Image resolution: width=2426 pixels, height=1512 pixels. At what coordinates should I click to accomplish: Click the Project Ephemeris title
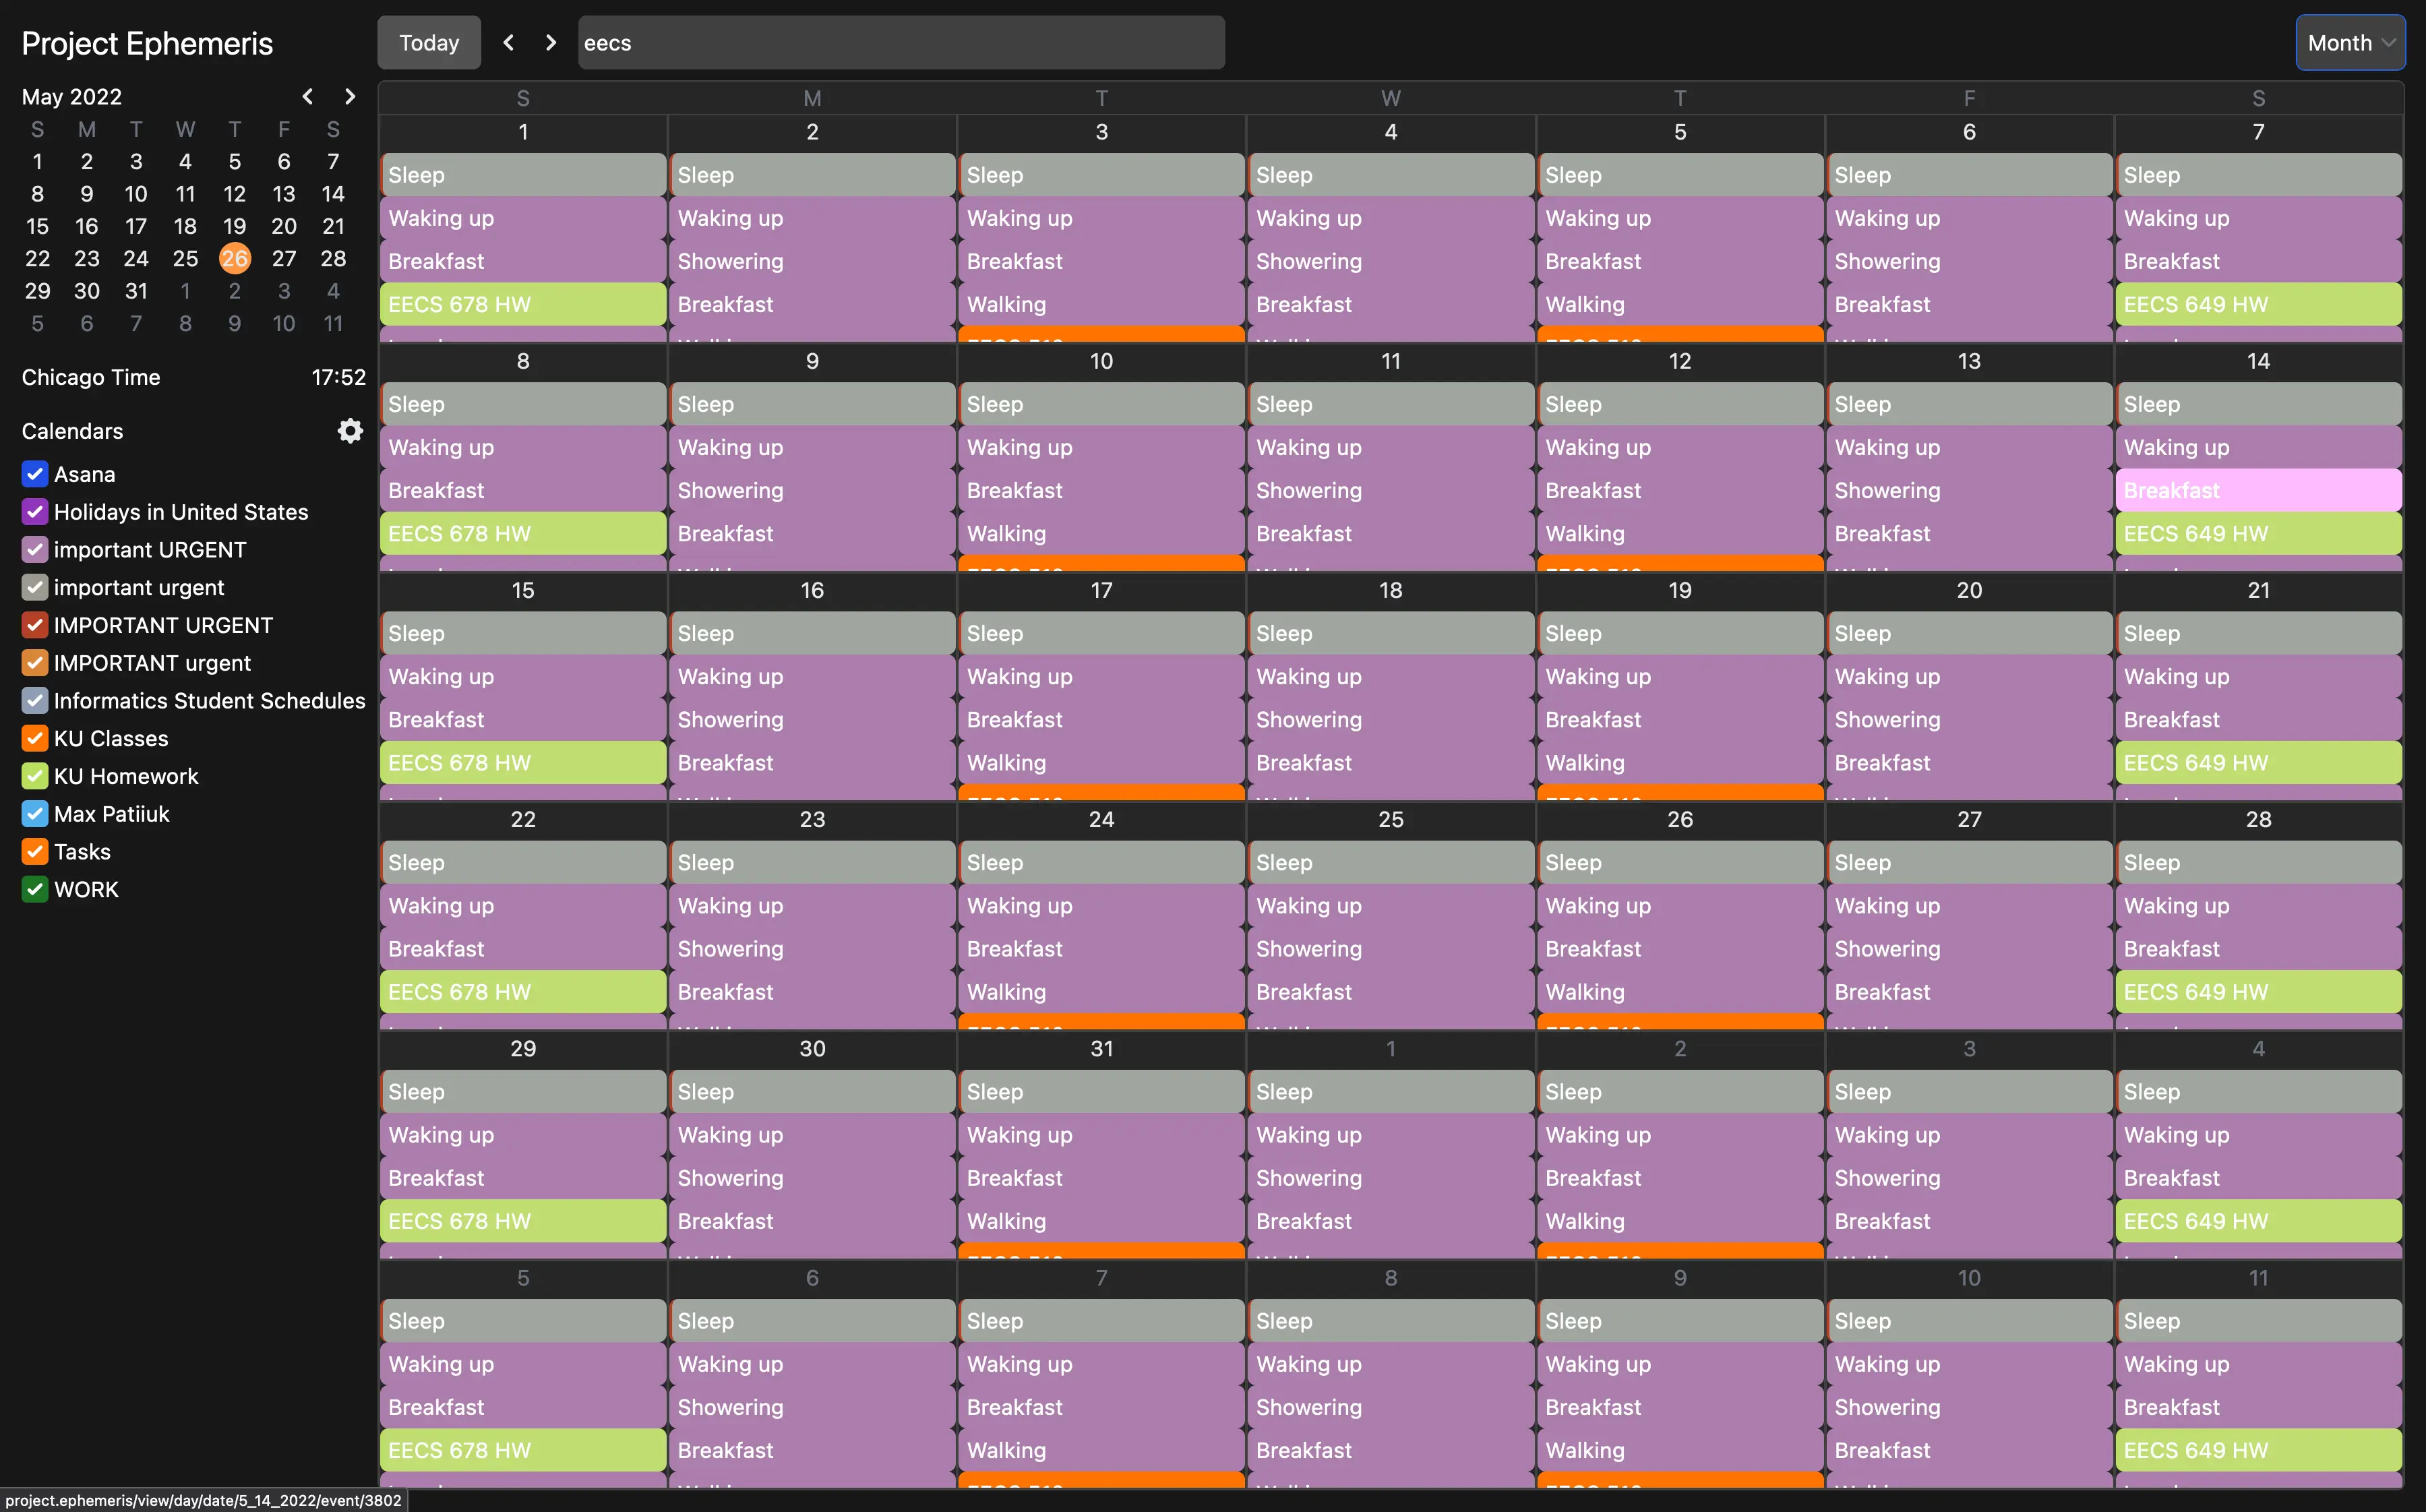147,43
